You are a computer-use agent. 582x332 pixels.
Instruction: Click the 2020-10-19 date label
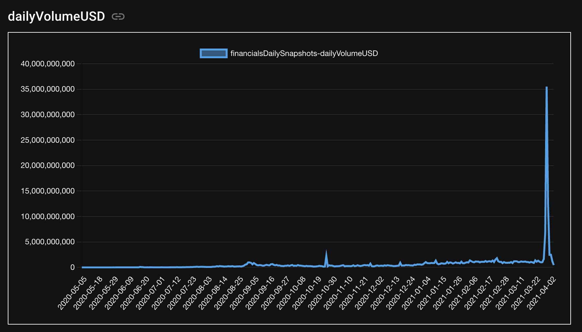click(x=307, y=293)
